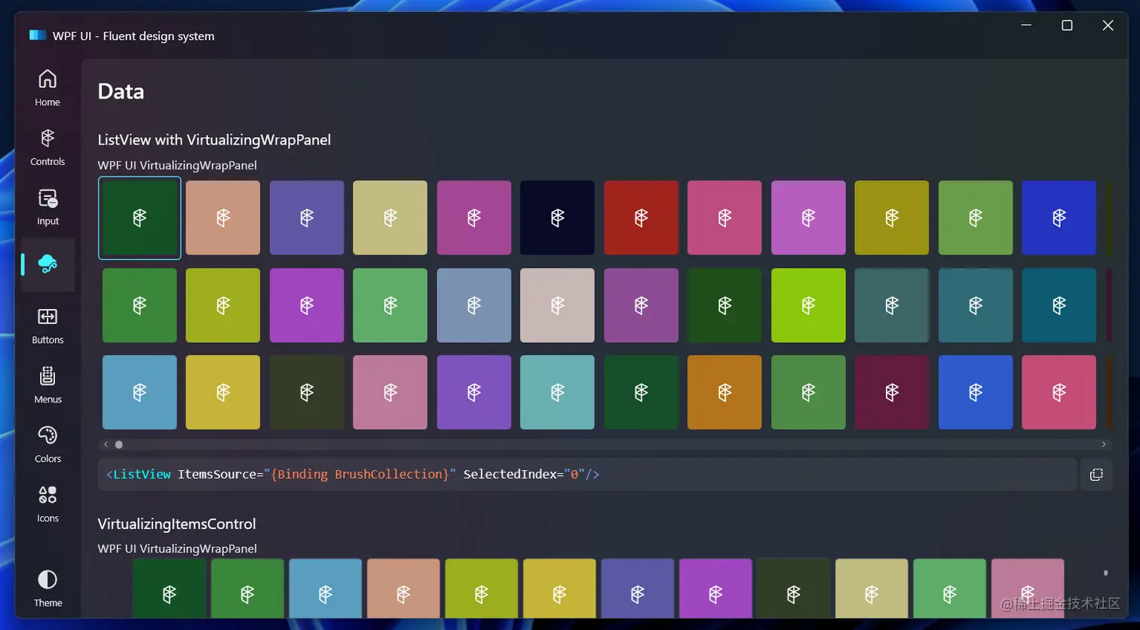Click the right chevron of the ListView scrollbar
Screen dimensions: 1140x630
(x=1103, y=444)
